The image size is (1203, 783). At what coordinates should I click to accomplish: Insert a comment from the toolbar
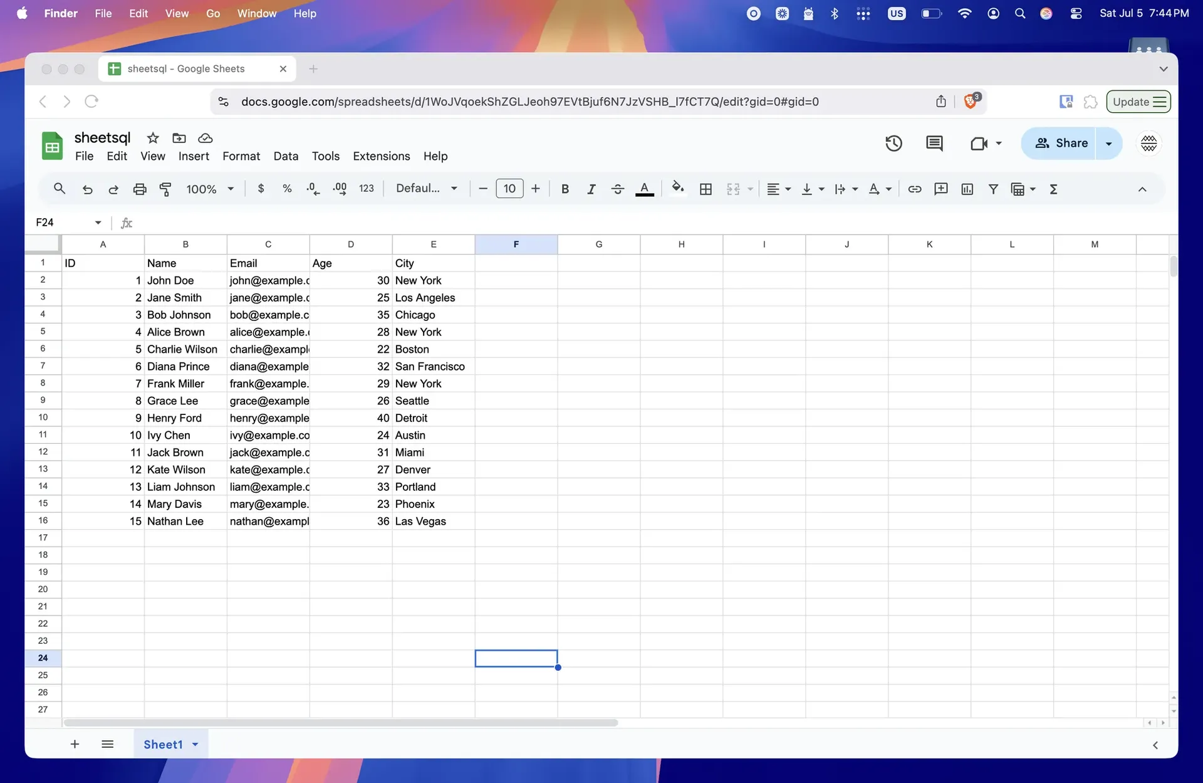click(940, 189)
